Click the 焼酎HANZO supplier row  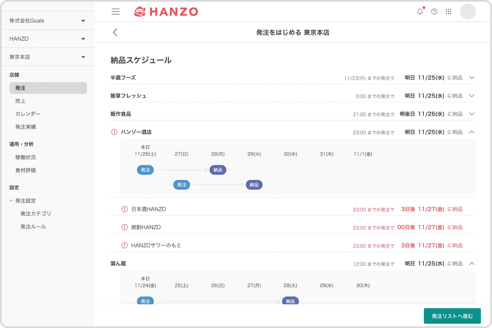(146, 227)
